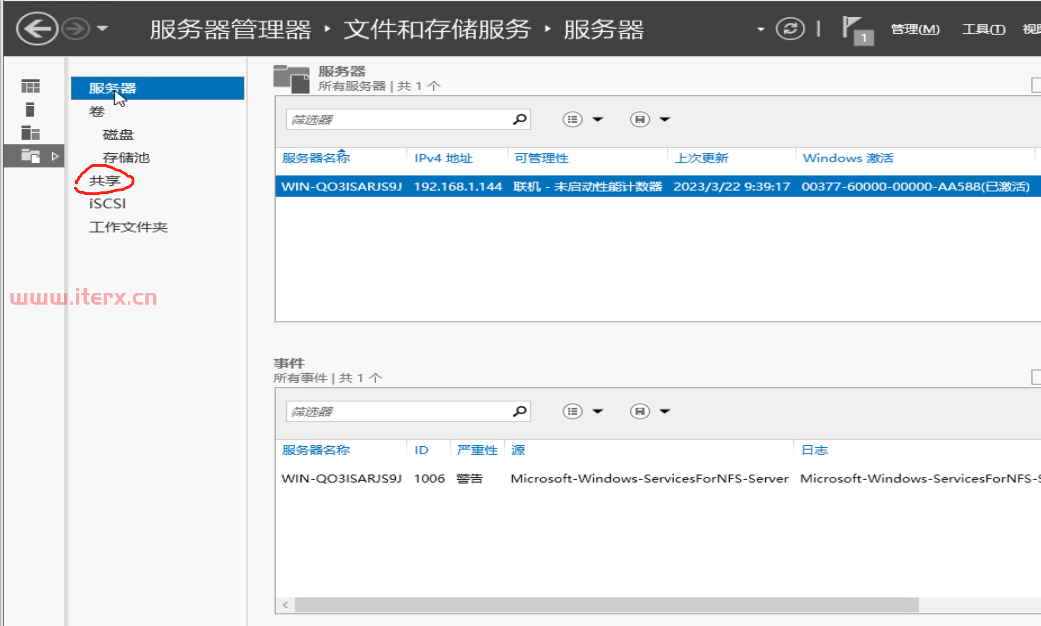This screenshot has width=1041, height=626.
Task: Click 服务器管理器 in the breadcrumb
Action: [x=230, y=30]
